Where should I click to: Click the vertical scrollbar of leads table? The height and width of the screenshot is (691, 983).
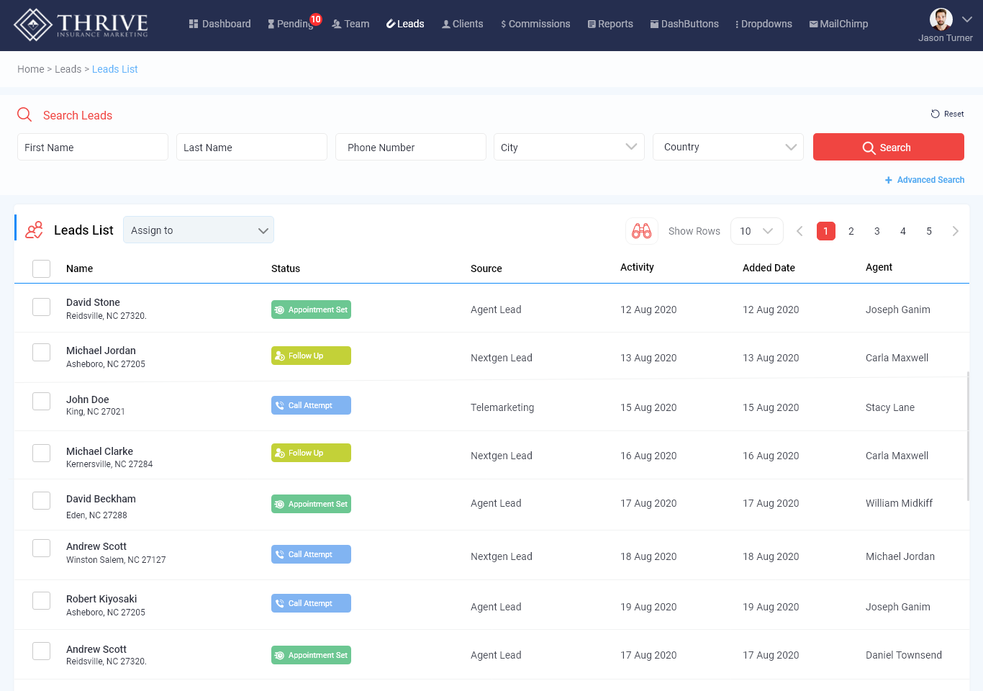pyautogui.click(x=969, y=436)
